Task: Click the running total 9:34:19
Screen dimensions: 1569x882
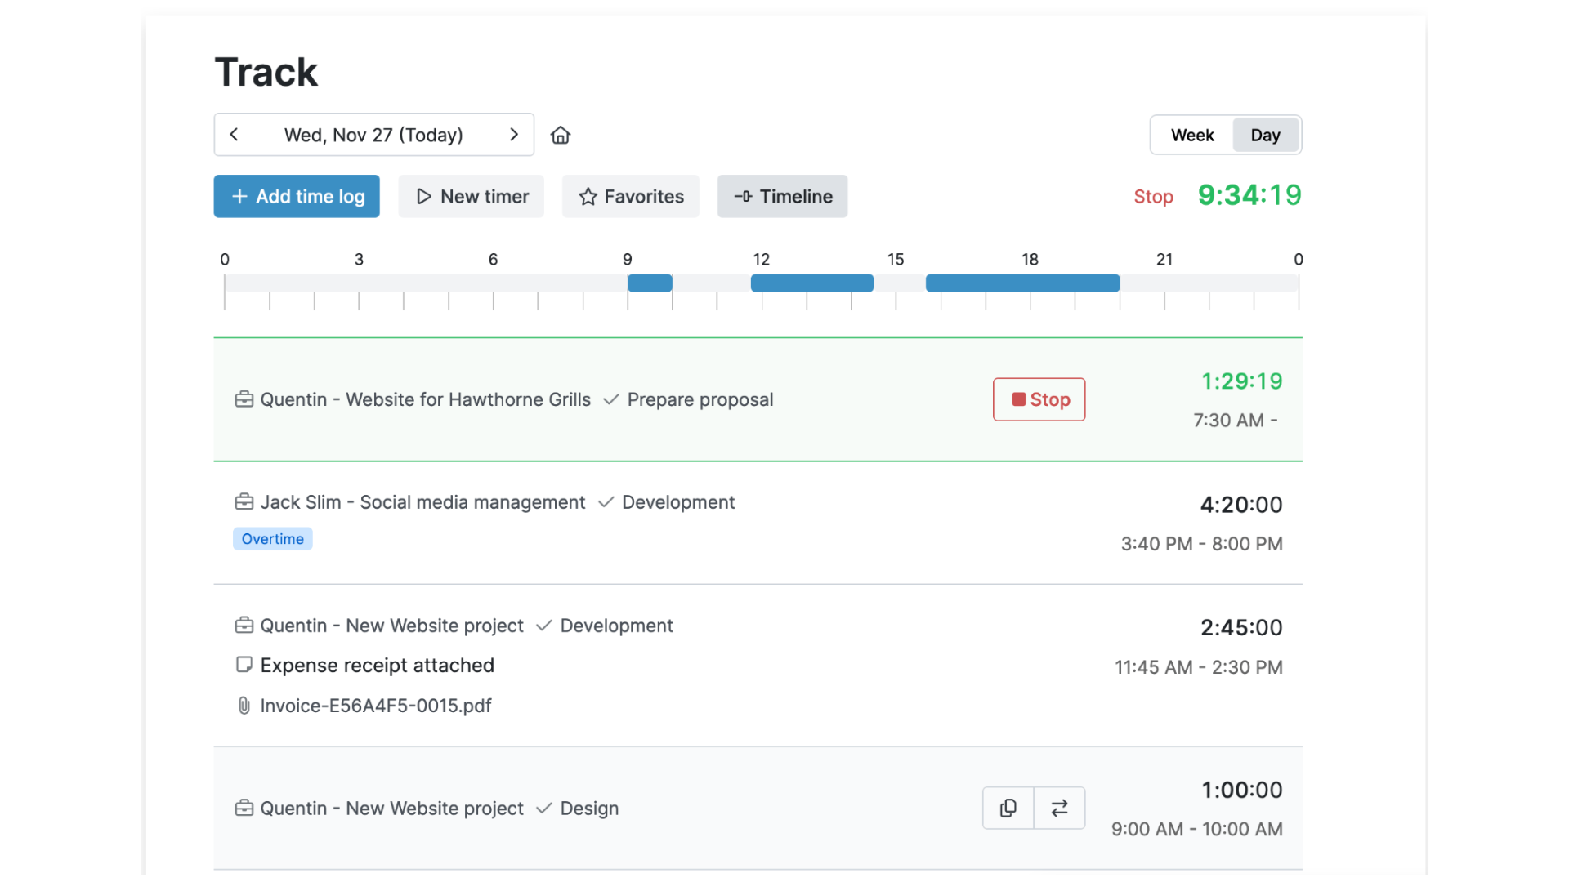Action: (1249, 195)
